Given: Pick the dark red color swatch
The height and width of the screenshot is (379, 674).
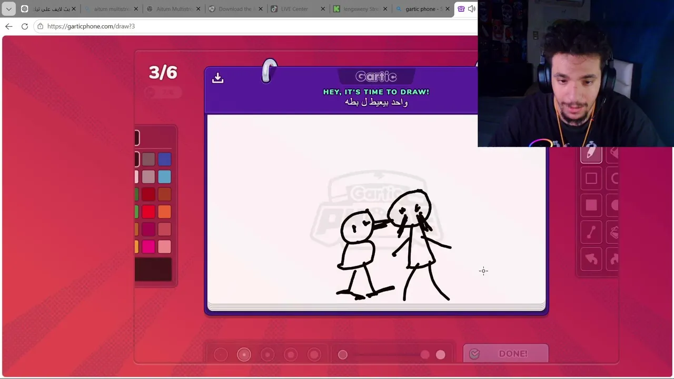Looking at the screenshot, I should (x=148, y=194).
